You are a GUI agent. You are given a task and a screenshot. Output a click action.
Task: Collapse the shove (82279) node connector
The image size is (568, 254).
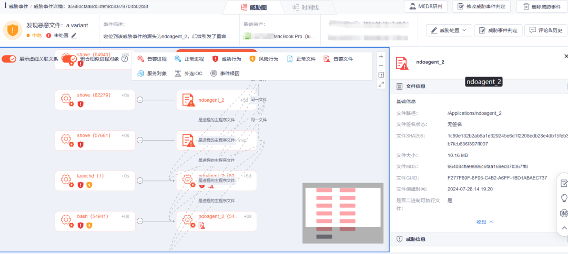pos(140,100)
